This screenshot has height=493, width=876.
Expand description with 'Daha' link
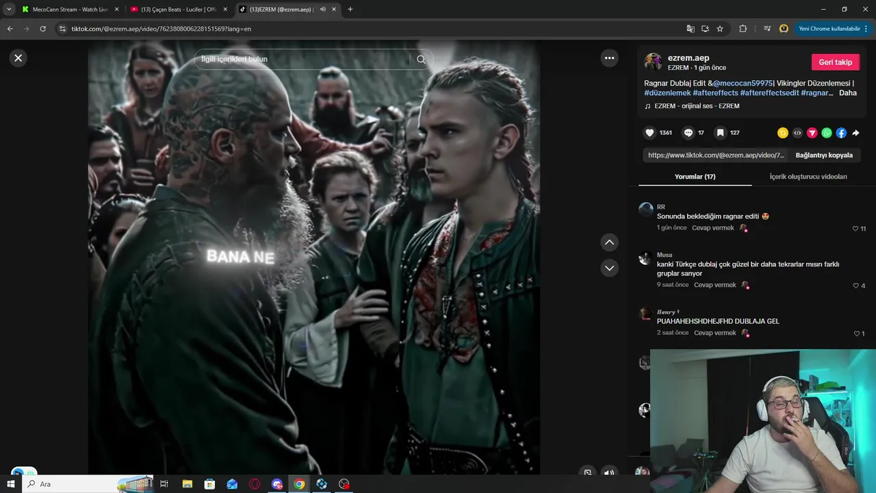tap(847, 93)
